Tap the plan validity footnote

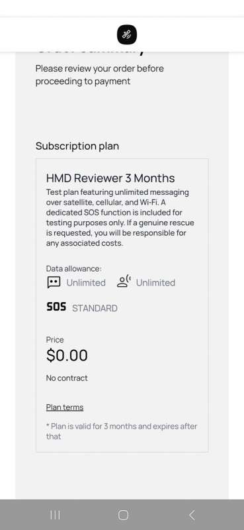click(122, 431)
